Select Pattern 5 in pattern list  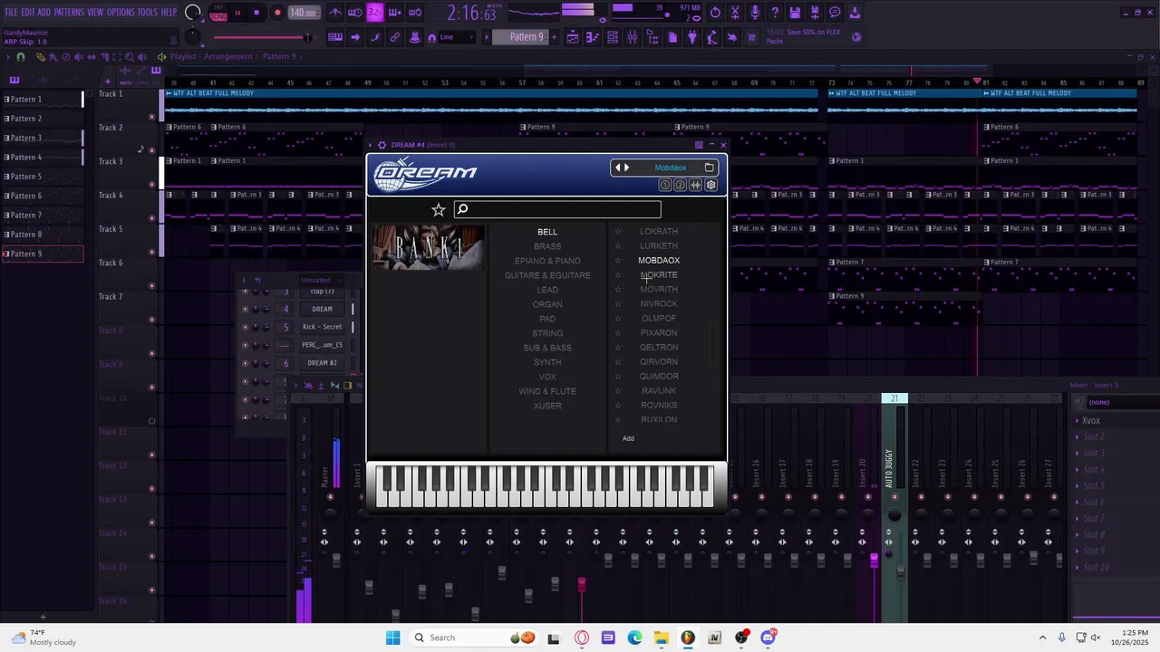(x=42, y=177)
